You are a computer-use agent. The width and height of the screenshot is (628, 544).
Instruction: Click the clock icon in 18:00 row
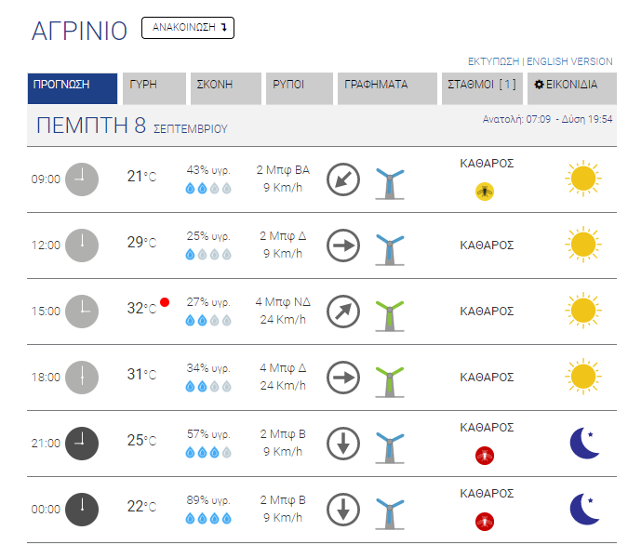click(82, 378)
